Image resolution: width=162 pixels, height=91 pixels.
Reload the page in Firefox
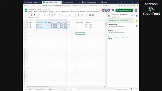pyautogui.click(x=30, y=6)
